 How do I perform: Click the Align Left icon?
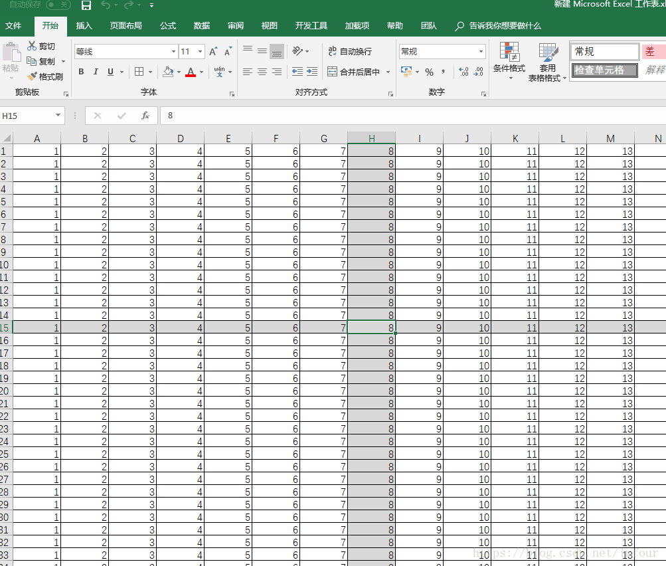(248, 72)
